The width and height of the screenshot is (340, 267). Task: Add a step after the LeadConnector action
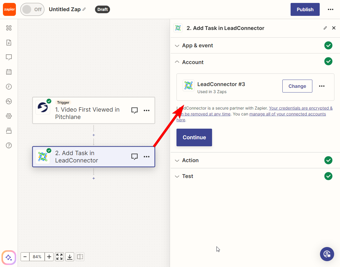[x=94, y=178]
